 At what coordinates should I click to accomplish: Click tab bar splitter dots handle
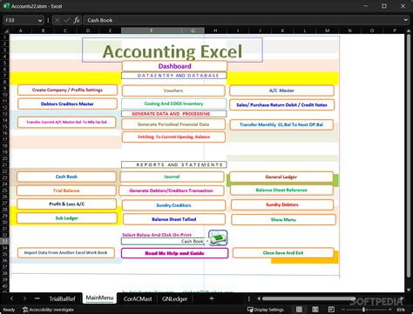249,298
